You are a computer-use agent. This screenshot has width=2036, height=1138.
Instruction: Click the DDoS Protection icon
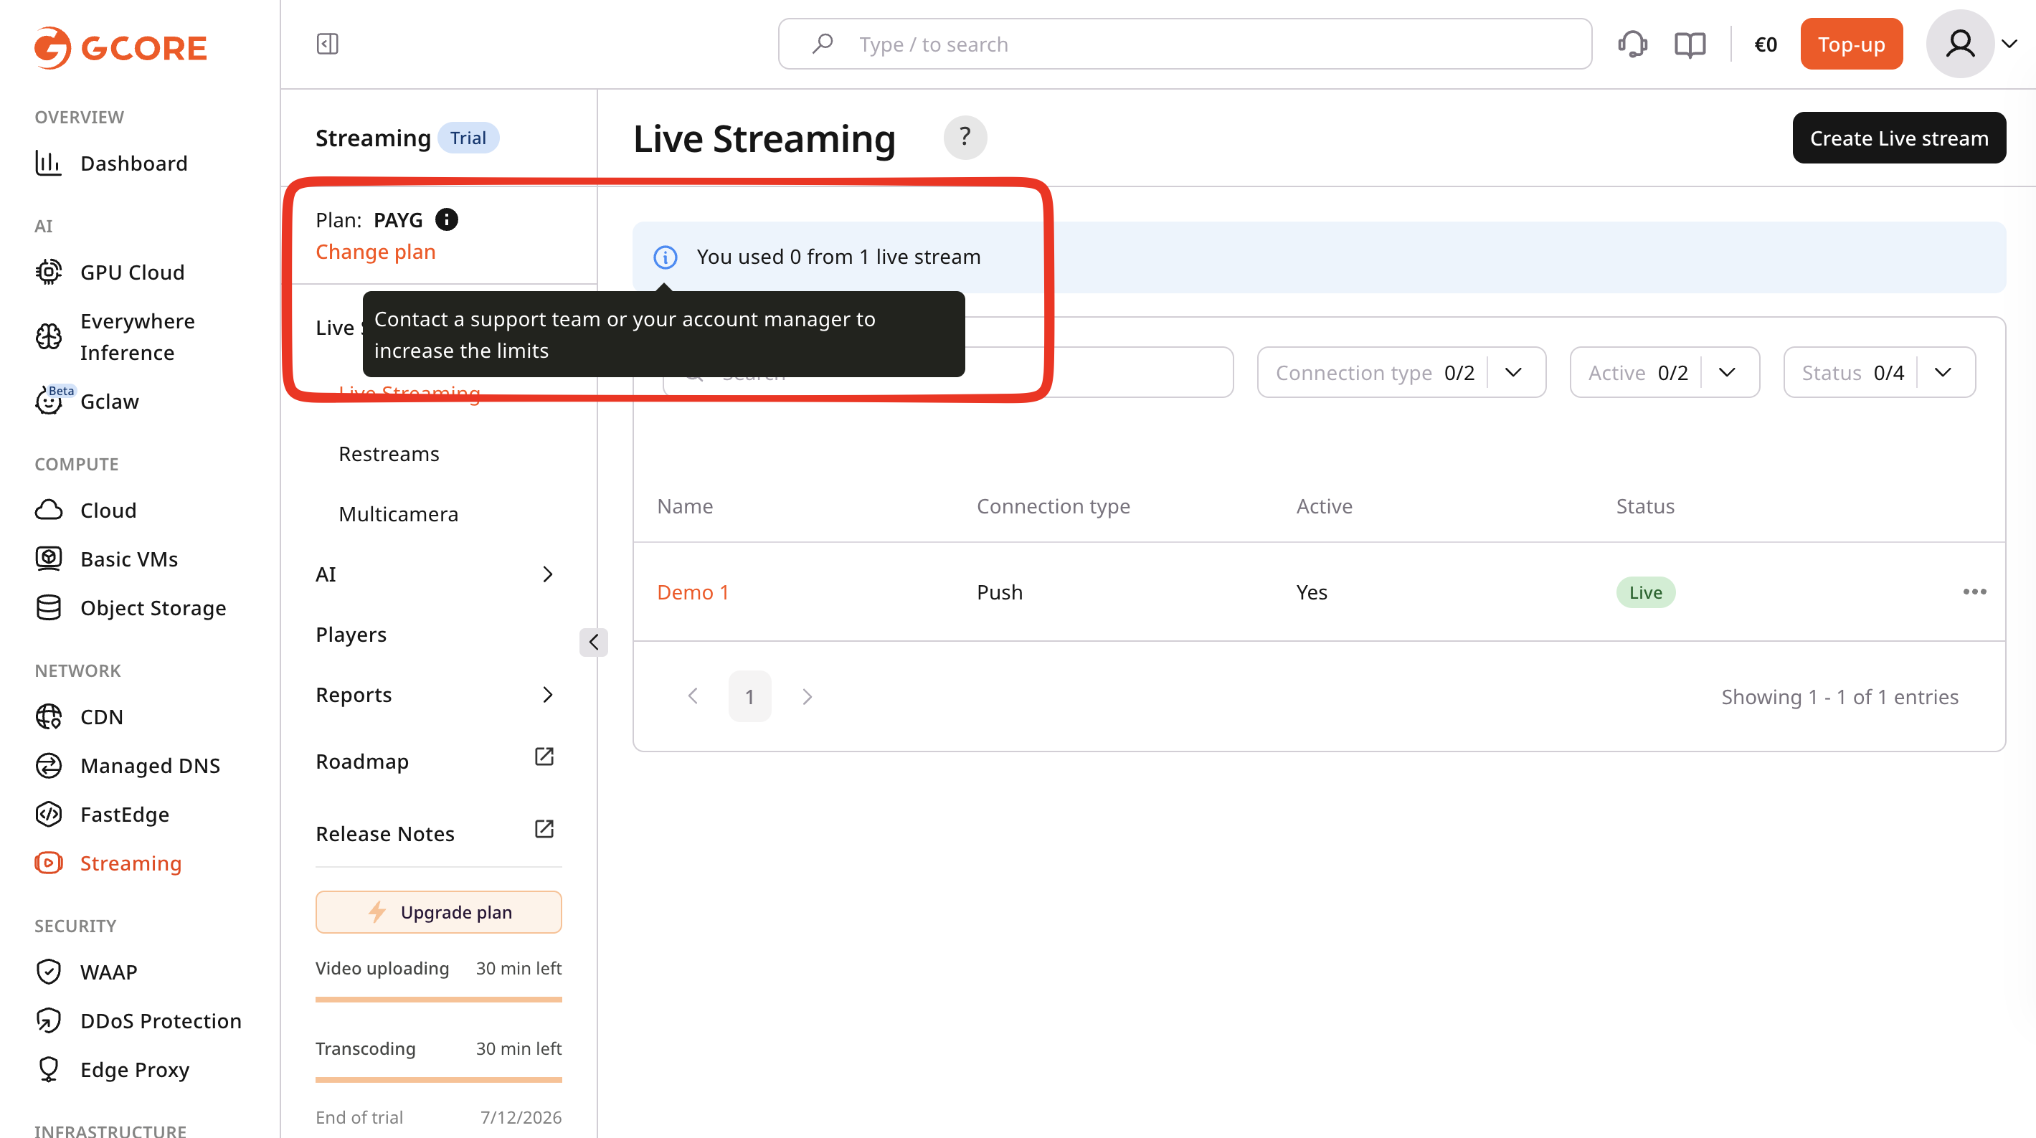coord(48,1021)
